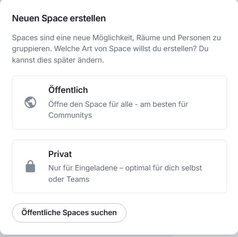Click the Spaces introduction paragraph text
The image size is (238, 237).
point(117,49)
